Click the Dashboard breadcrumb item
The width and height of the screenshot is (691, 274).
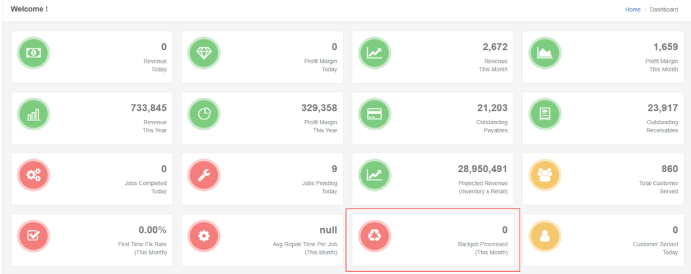[663, 9]
